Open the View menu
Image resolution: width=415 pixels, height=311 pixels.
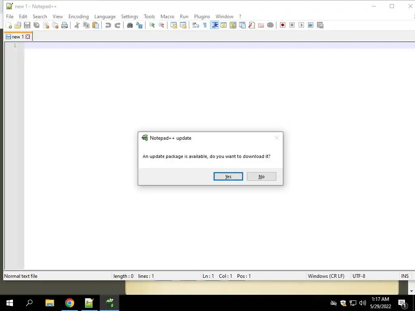pos(58,16)
